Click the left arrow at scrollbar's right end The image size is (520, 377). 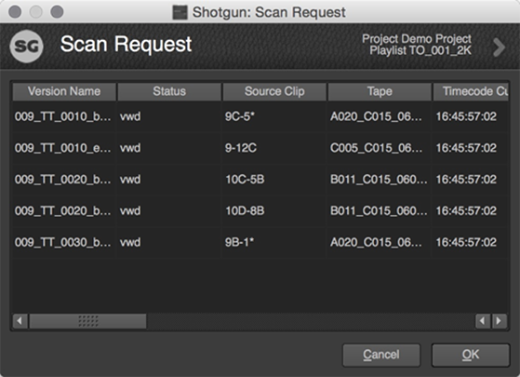click(x=483, y=321)
